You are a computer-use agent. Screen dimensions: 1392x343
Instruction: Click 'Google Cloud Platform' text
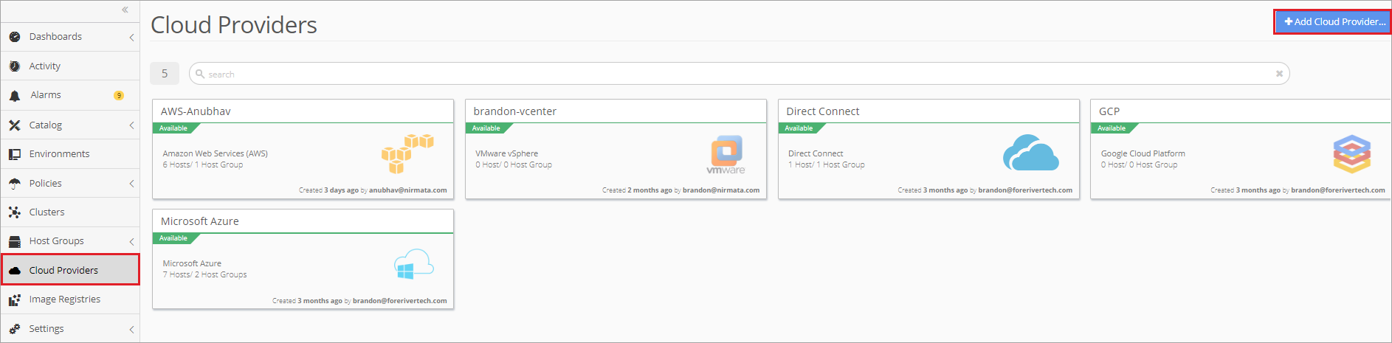(x=1143, y=154)
